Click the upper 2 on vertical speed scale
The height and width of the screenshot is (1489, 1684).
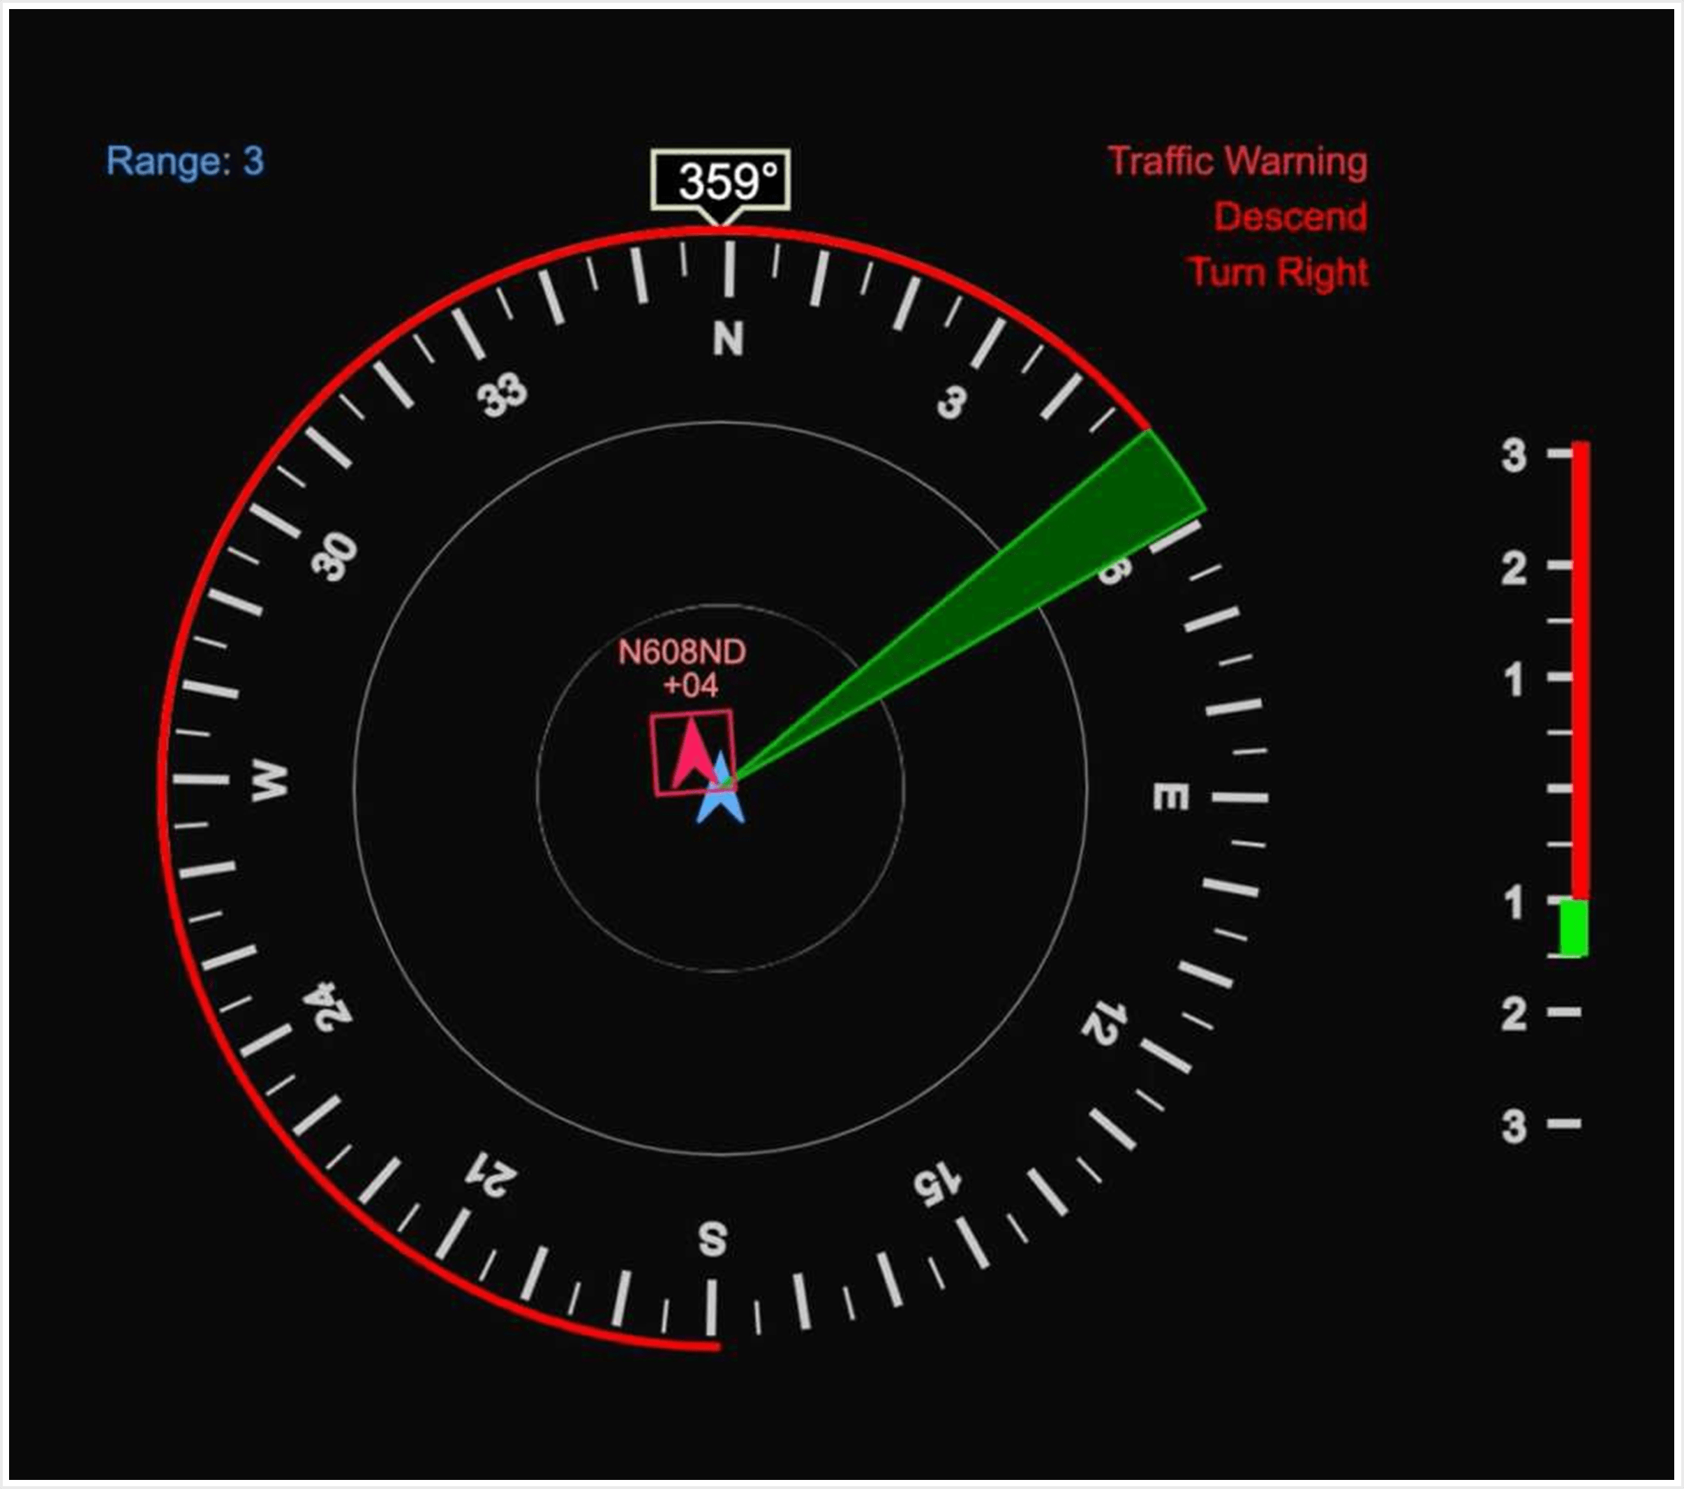pyautogui.click(x=1514, y=568)
